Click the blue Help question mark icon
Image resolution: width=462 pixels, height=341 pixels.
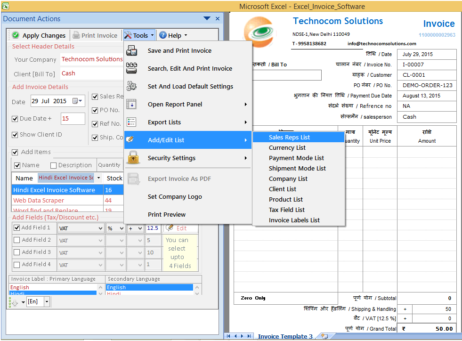click(163, 35)
